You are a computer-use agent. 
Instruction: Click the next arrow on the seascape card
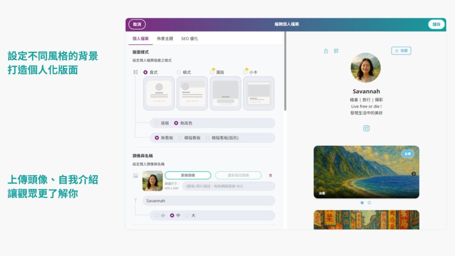(x=414, y=174)
